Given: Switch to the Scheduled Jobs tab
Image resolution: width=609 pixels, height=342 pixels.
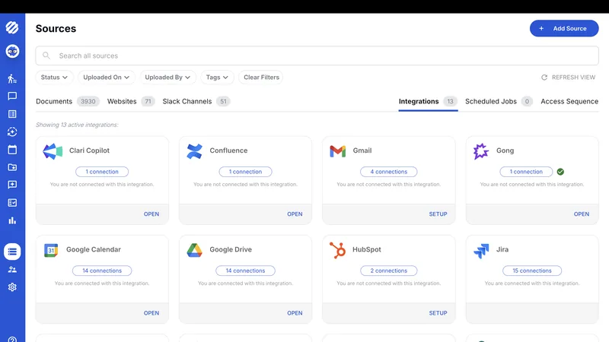Looking at the screenshot, I should [x=499, y=101].
